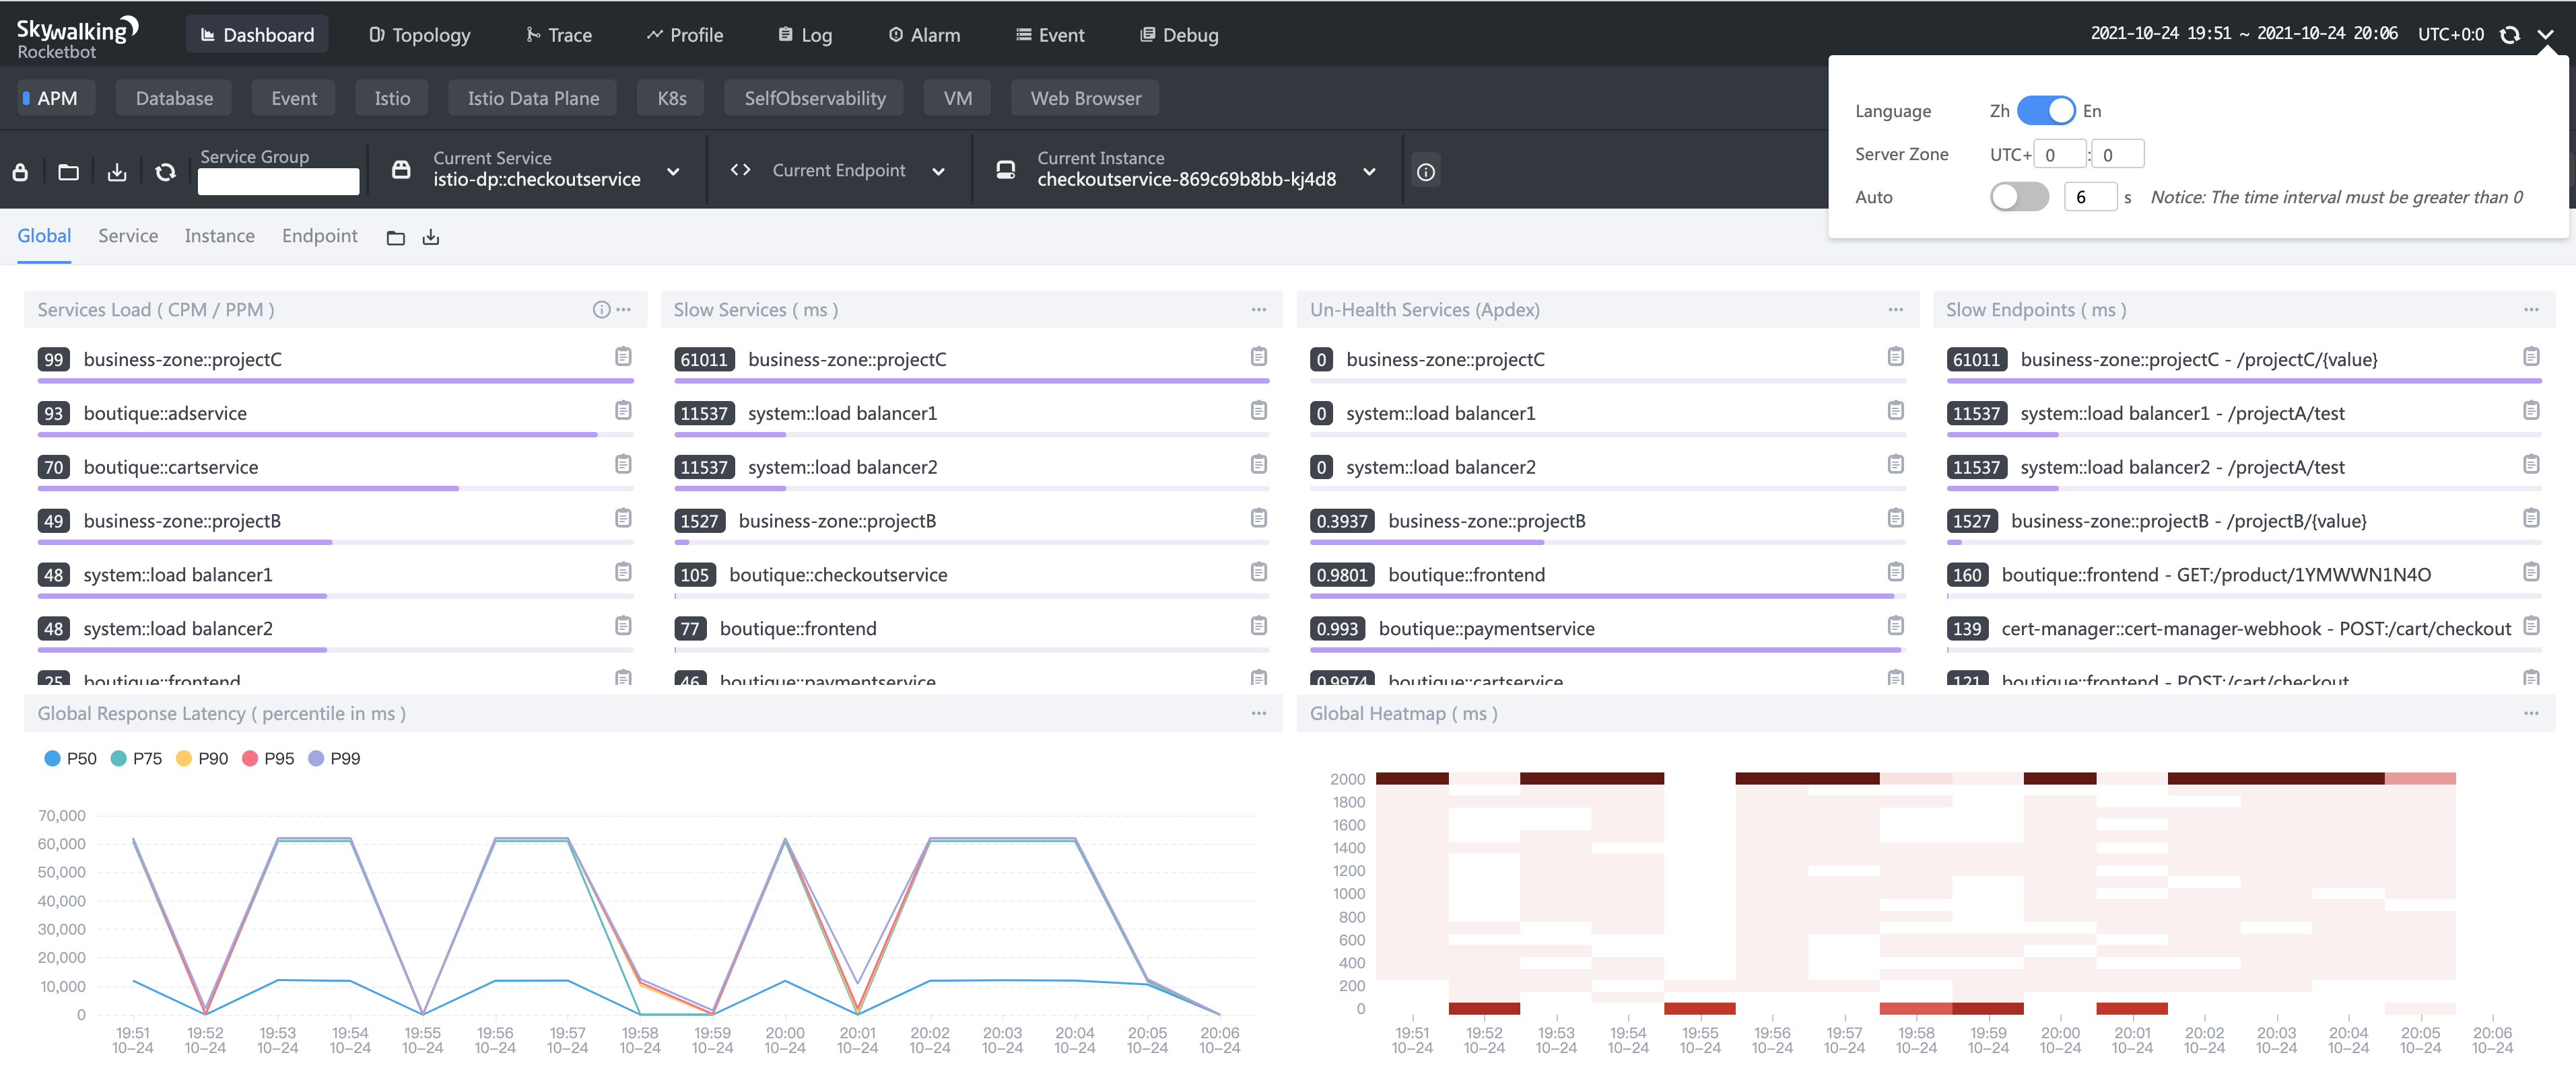Click the K8s dashboard button
2576x1082 pixels.
[671, 98]
